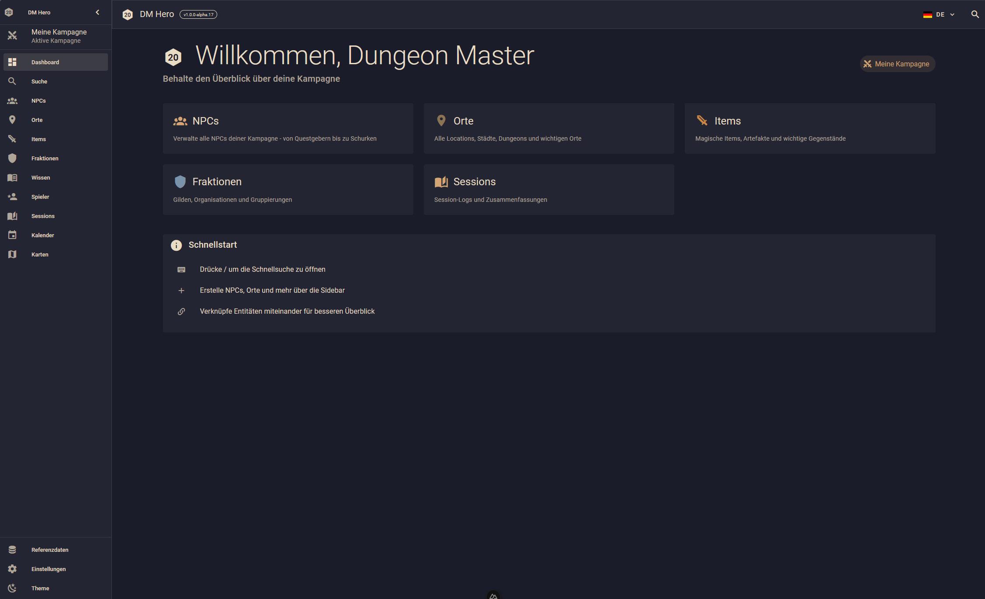Screen dimensions: 985x599
Task: Click the v1.0.0-alpha.17 version badge
Action: [x=198, y=14]
